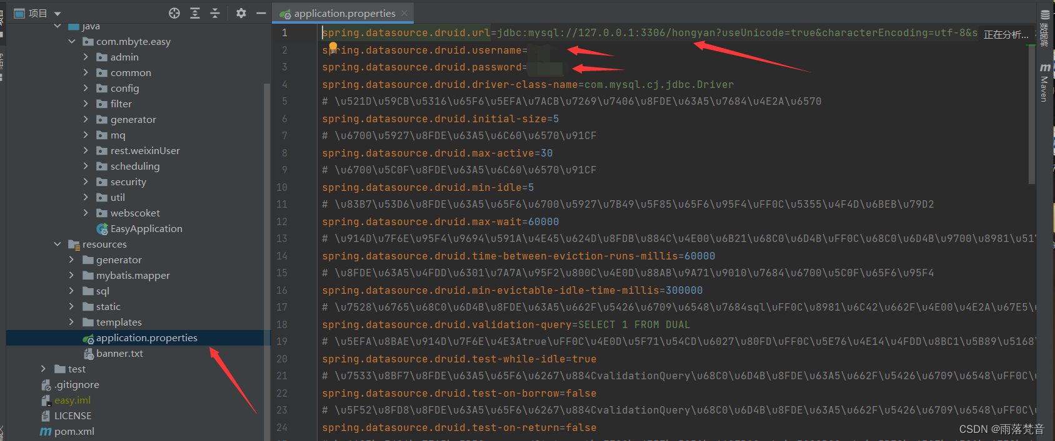Open banner.txt file
Screen dimensions: 1055x441
(119, 353)
